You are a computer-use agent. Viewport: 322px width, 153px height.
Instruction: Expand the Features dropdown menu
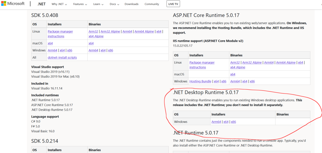click(x=80, y=4)
